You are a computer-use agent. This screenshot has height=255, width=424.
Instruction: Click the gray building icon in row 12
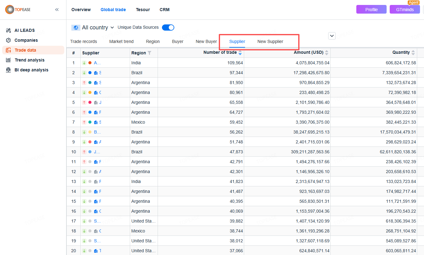click(96, 172)
